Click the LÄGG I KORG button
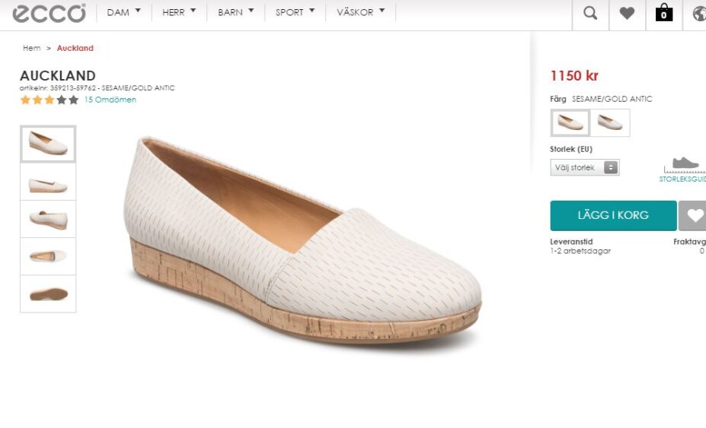 point(613,215)
